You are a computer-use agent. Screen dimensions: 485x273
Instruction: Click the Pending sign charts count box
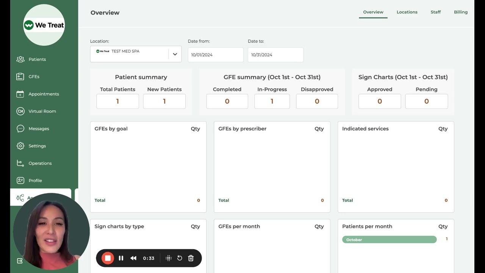pos(427,101)
